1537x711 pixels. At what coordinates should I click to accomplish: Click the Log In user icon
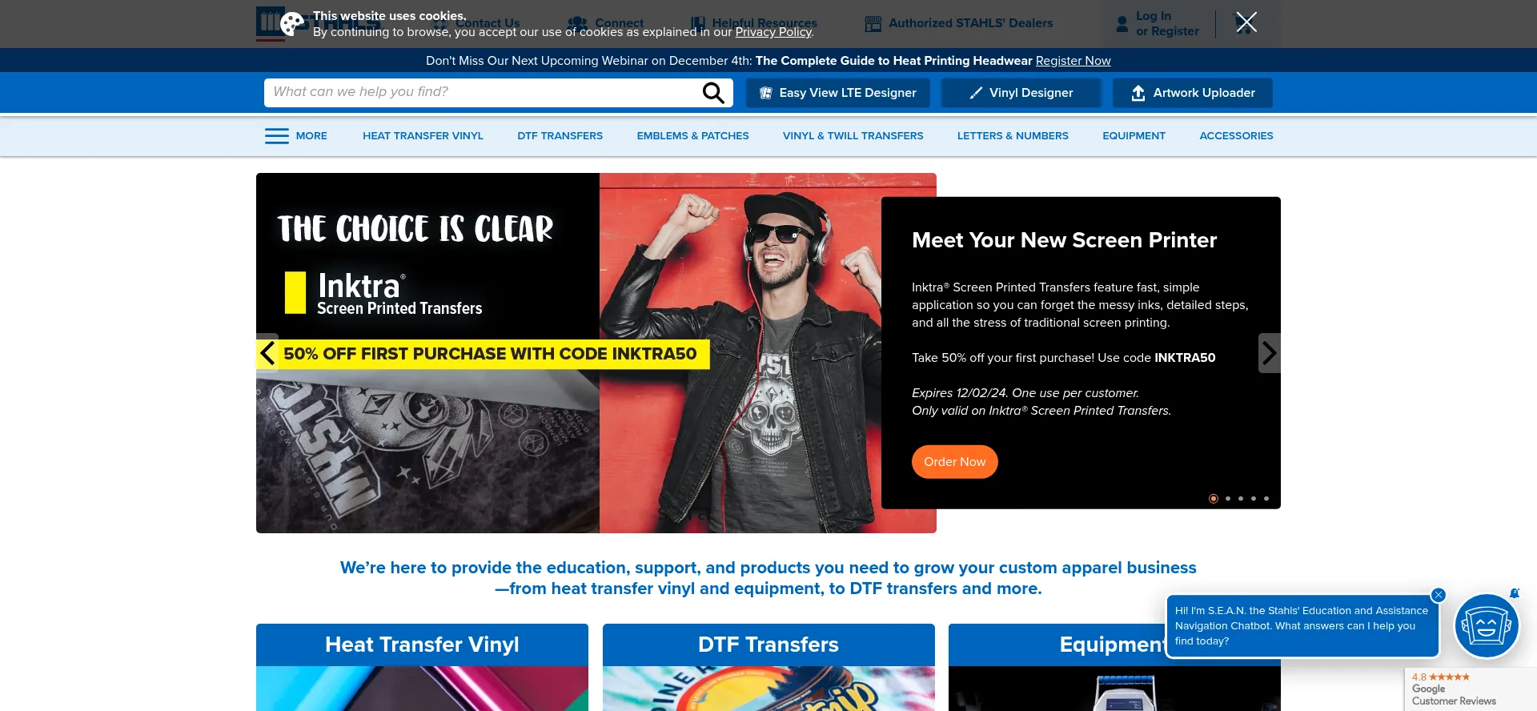tap(1122, 24)
